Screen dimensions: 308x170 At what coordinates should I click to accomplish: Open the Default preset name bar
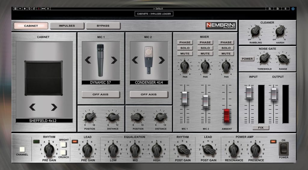coord(158,9)
